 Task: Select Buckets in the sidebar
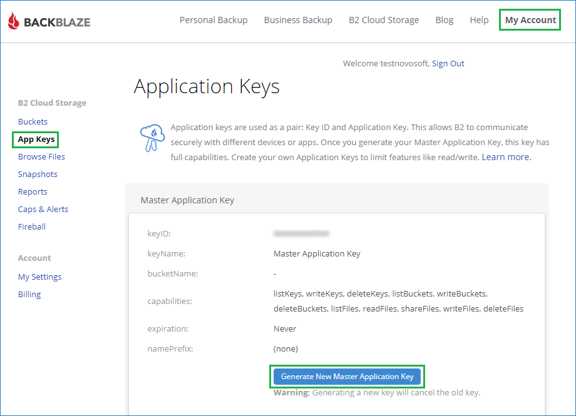pyautogui.click(x=33, y=121)
